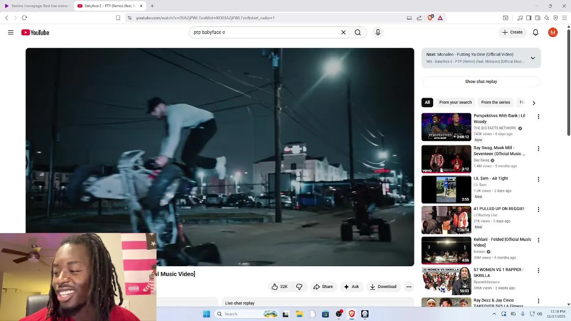Expand the Next: Monaleo mix playlist panel
Image resolution: width=571 pixels, height=321 pixels.
coord(533,58)
